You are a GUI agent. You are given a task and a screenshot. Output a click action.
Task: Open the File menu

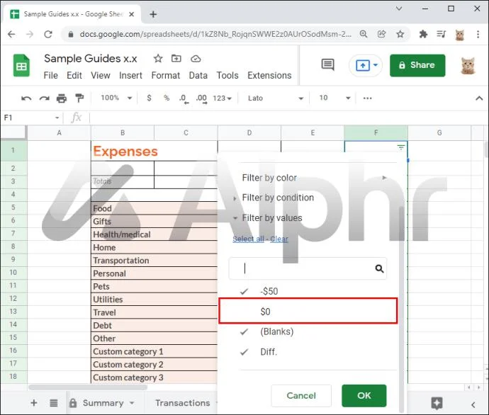pos(50,75)
